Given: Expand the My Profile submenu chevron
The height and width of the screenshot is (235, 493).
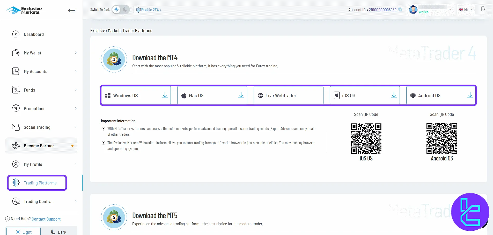Looking at the screenshot, I should click(x=76, y=164).
